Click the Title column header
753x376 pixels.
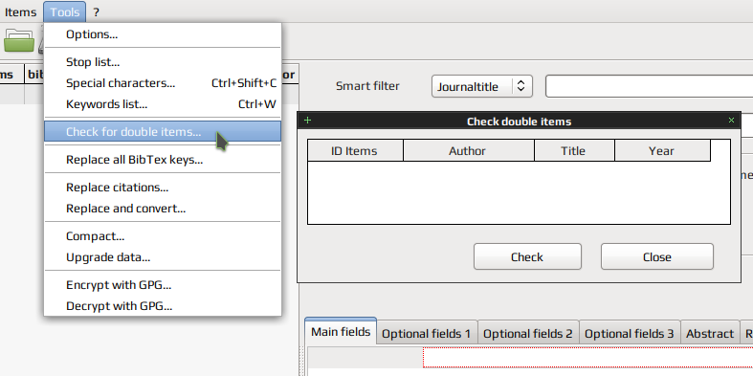(x=574, y=151)
